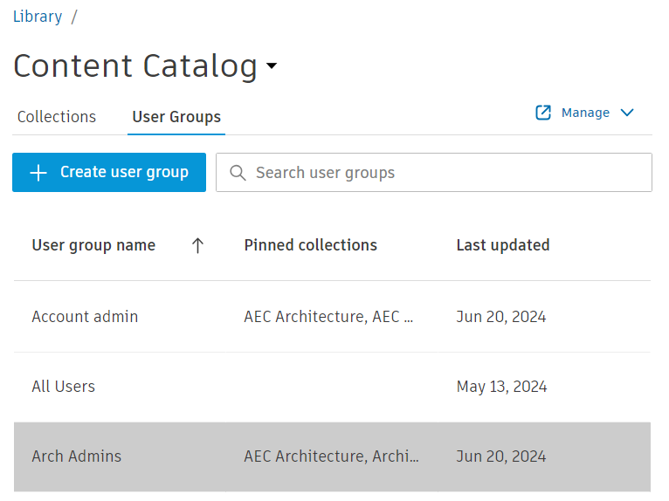The height and width of the screenshot is (501, 669).
Task: Click the plus icon on Create button
Action: tap(38, 173)
